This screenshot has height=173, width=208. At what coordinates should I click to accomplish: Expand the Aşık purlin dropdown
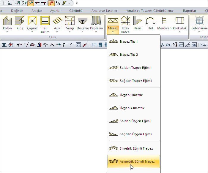coord(57,32)
